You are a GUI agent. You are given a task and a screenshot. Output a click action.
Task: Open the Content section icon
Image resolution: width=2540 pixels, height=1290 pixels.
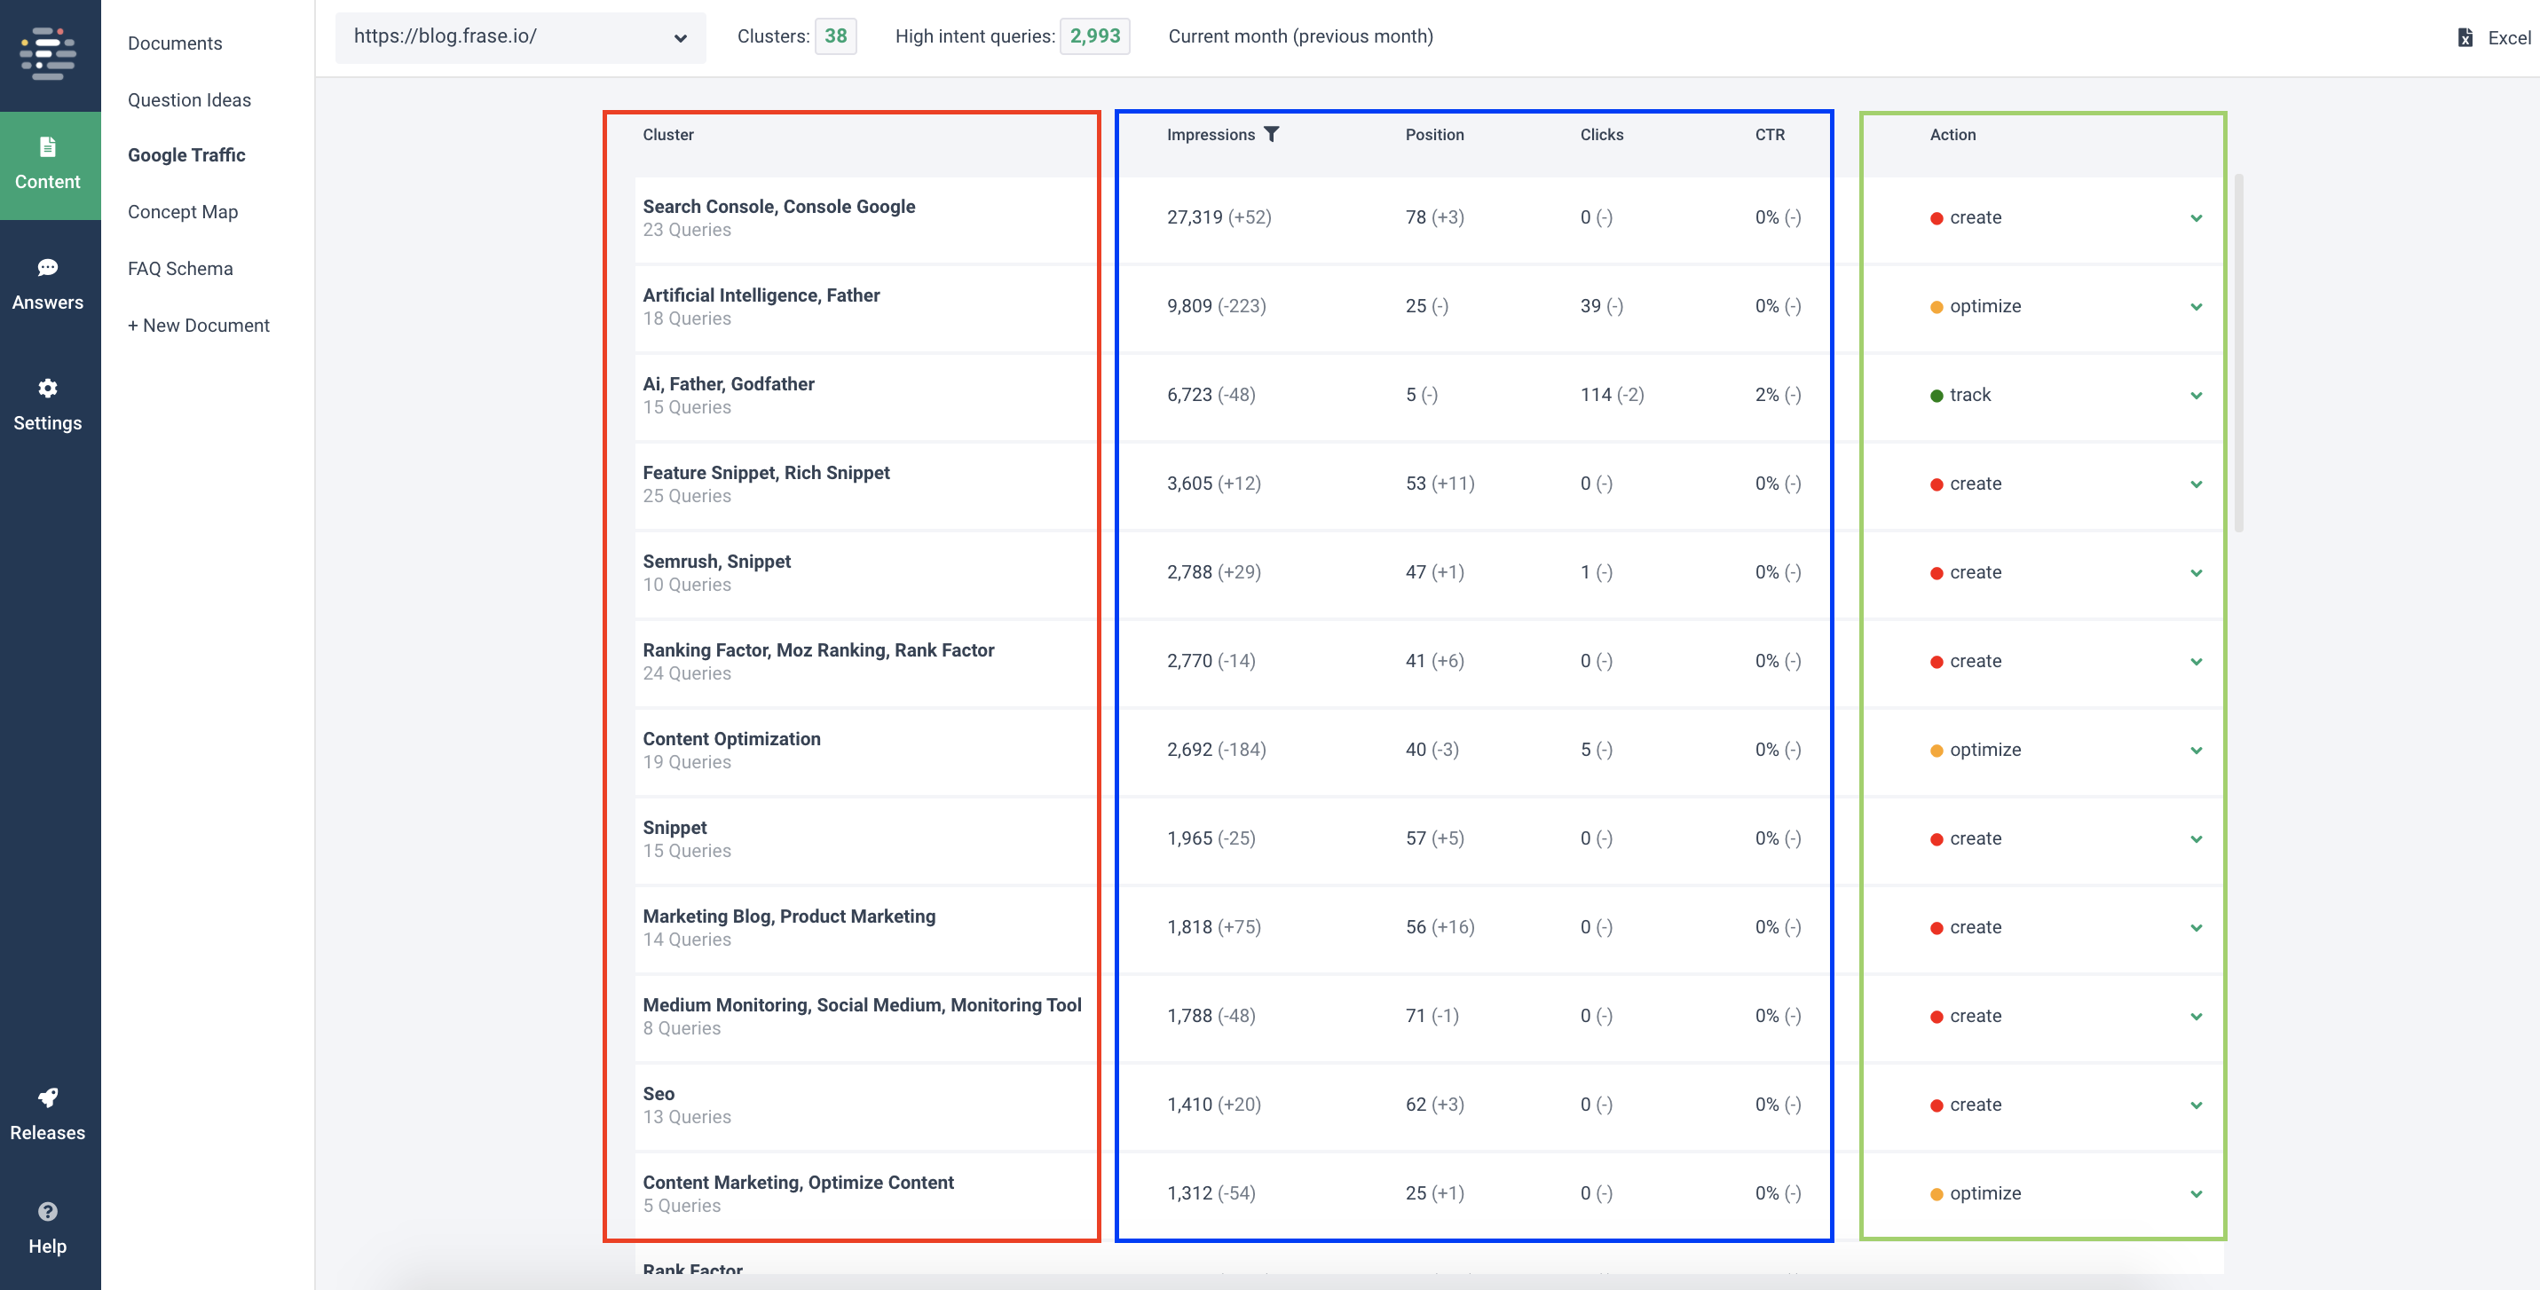tap(47, 148)
